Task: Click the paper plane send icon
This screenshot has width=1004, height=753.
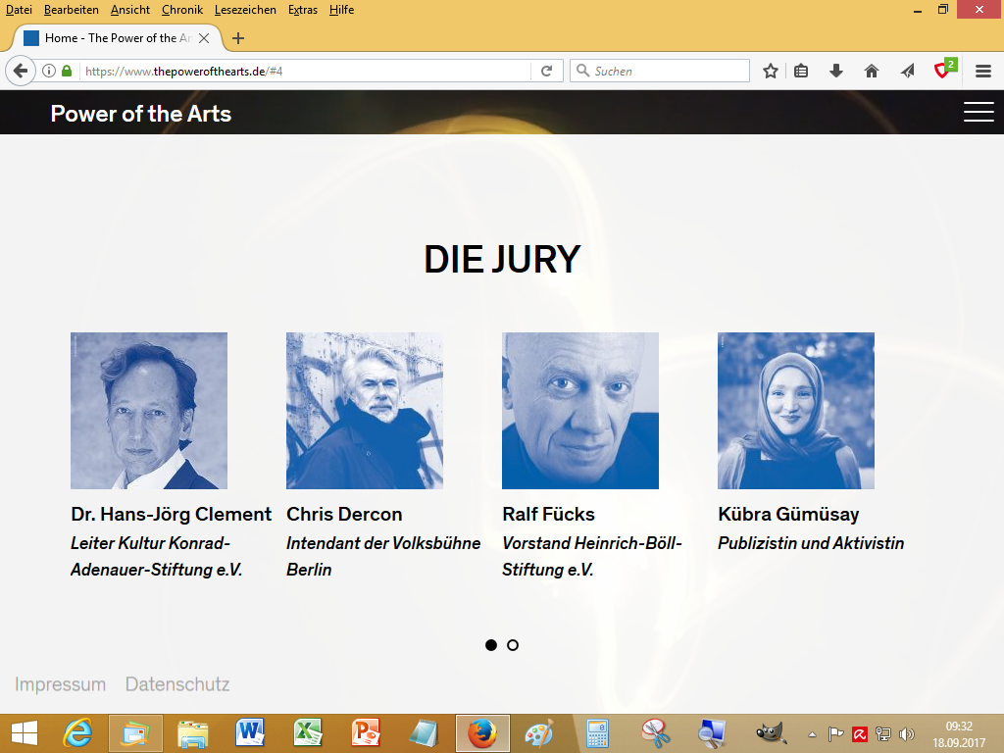Action: [x=907, y=71]
